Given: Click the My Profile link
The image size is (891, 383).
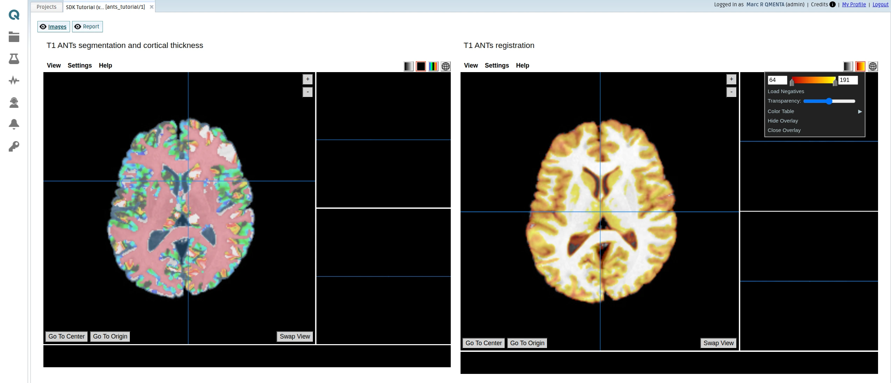Looking at the screenshot, I should pyautogui.click(x=854, y=5).
